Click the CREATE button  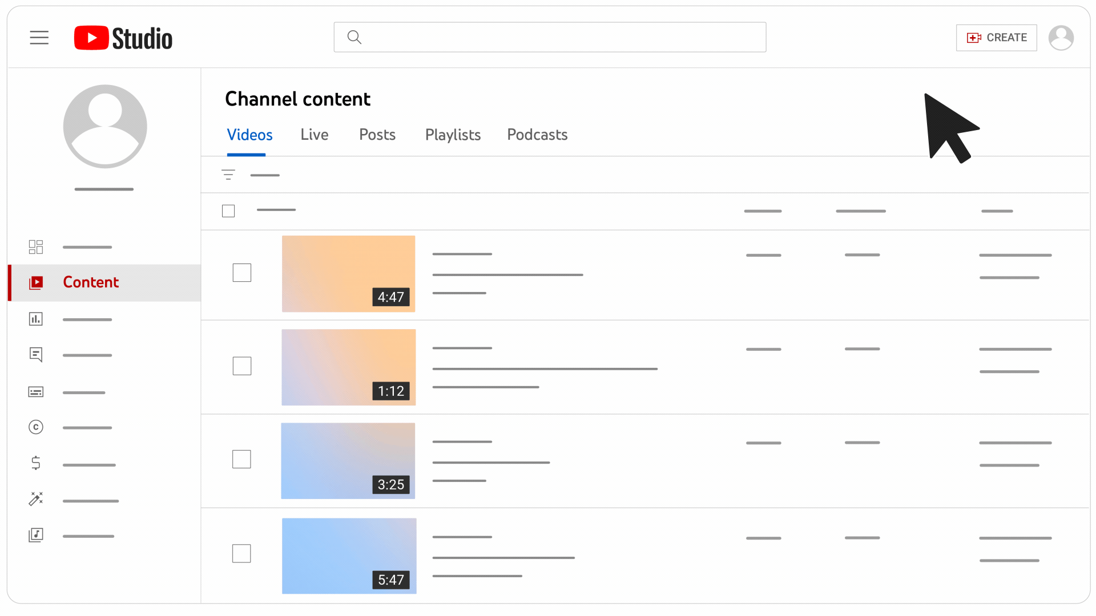(x=996, y=37)
